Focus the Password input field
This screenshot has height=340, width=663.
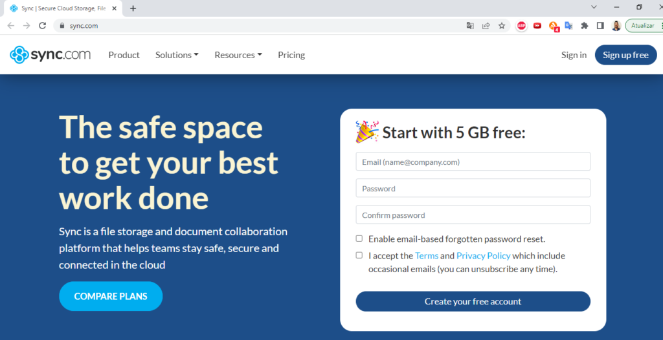pyautogui.click(x=473, y=188)
